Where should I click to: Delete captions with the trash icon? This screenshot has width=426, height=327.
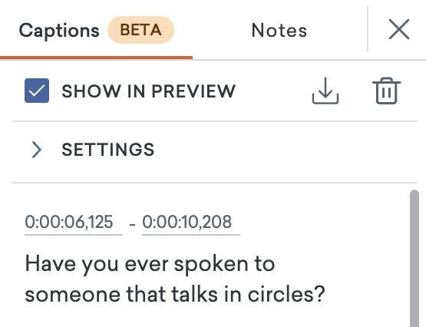click(386, 91)
